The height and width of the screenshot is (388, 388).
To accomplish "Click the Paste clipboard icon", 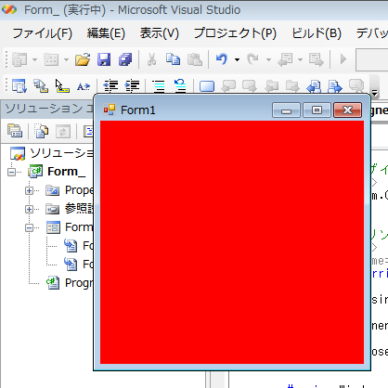I will [x=195, y=59].
